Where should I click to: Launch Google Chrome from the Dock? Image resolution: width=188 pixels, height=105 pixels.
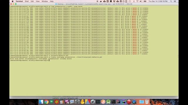(46, 102)
